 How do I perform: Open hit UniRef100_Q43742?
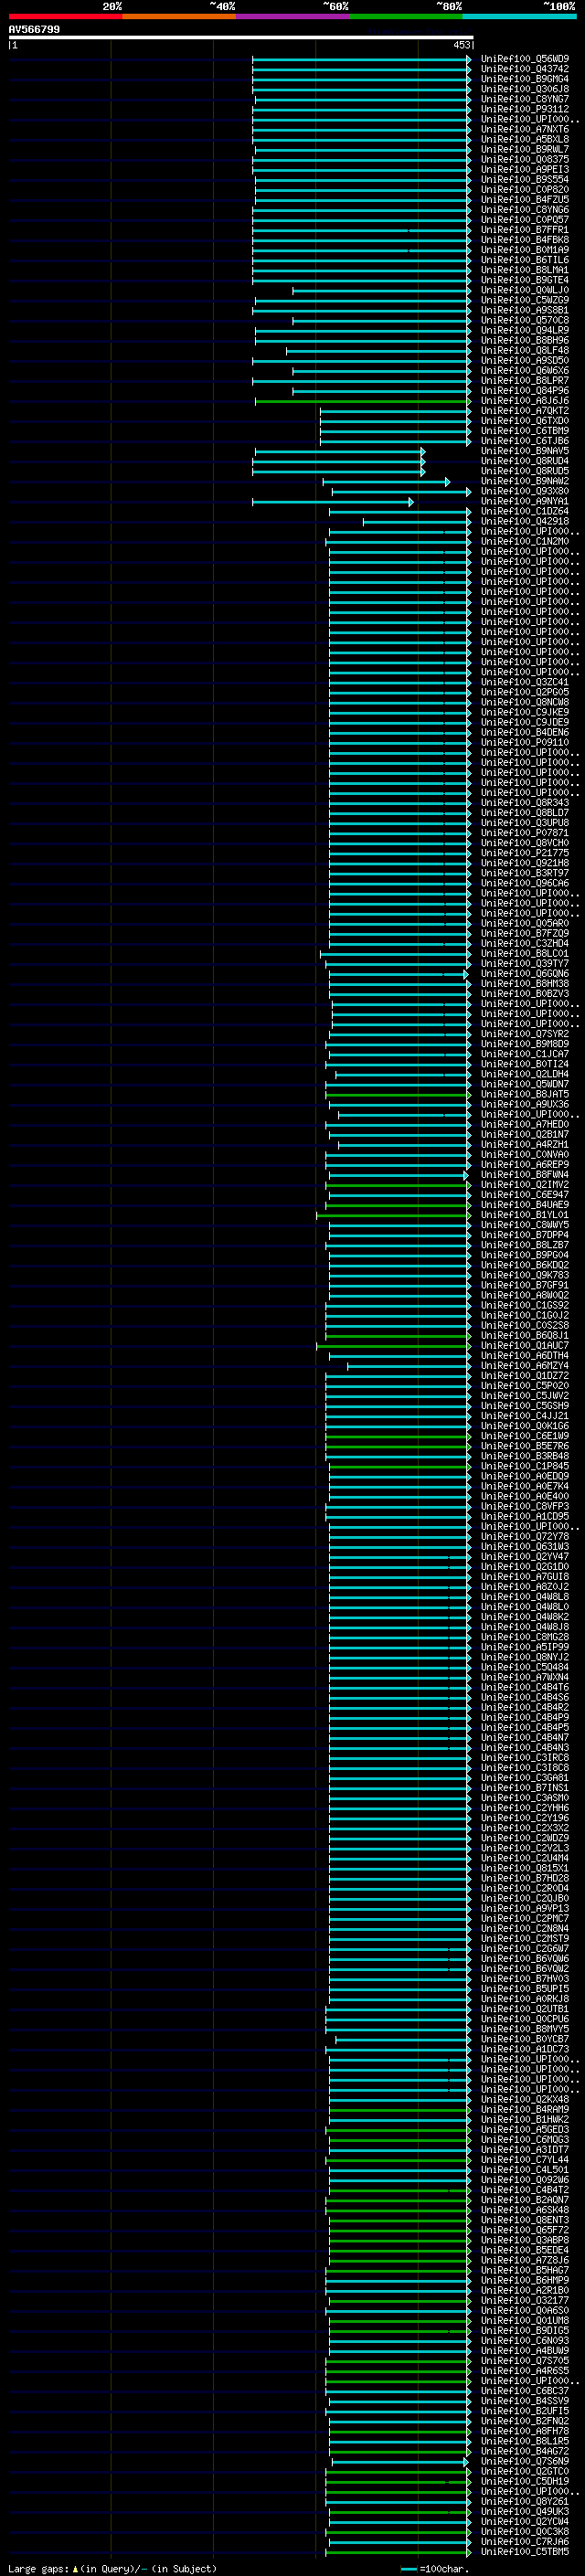pyautogui.click(x=524, y=69)
